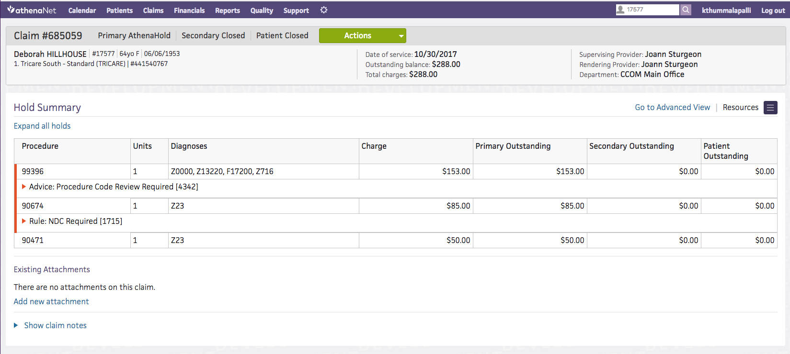Click Rendering Provider Joann Sturgeon
This screenshot has width=790, height=354.
coord(638,65)
